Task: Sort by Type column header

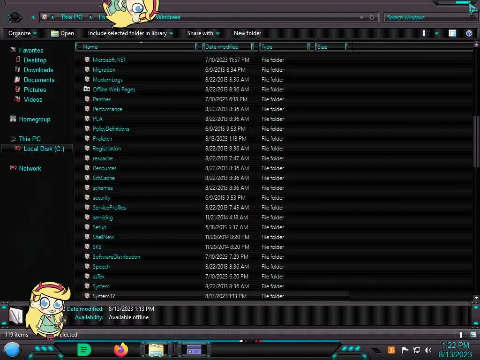Action: click(x=284, y=46)
